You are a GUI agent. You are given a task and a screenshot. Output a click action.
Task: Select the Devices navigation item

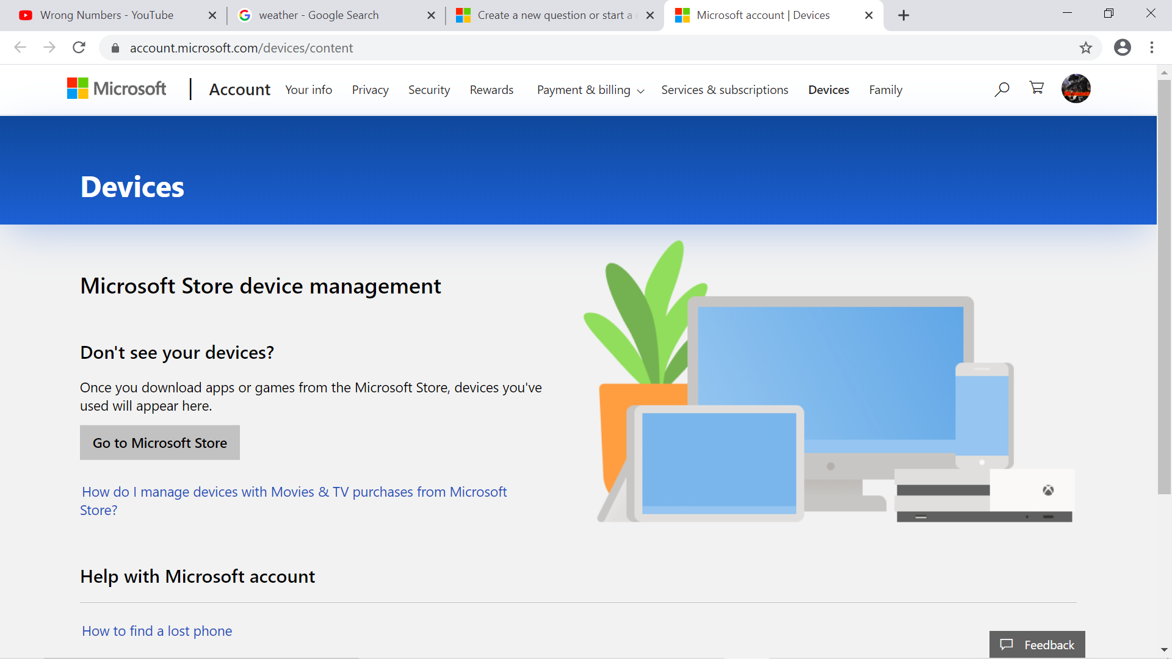(x=828, y=90)
